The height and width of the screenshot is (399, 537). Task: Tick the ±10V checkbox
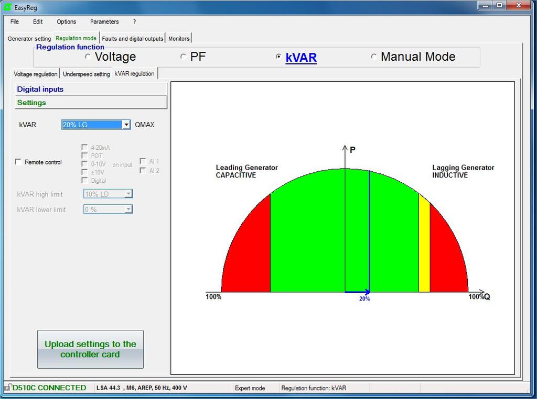coord(84,172)
